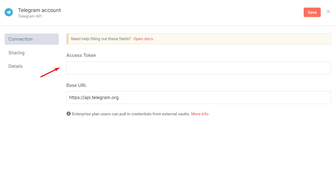Focus the Access Token input field
This screenshot has height=179, width=336.
tap(199, 68)
